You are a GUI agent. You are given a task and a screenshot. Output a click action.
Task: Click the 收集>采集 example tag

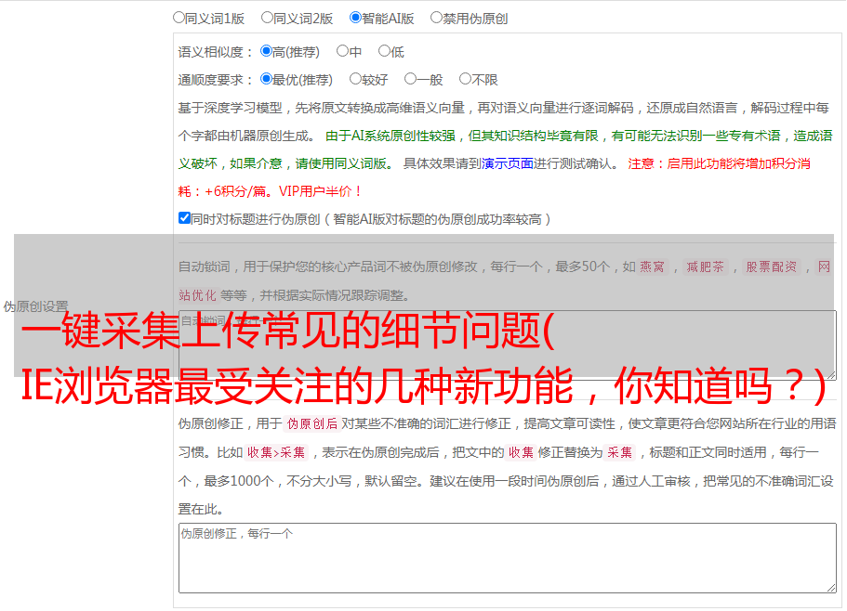pyautogui.click(x=276, y=452)
